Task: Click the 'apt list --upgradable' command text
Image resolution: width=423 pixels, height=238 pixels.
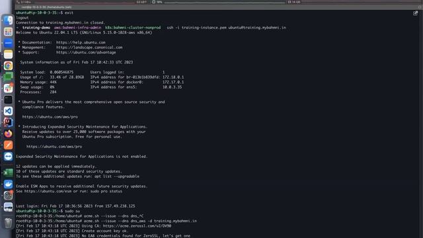Action: click(117, 177)
